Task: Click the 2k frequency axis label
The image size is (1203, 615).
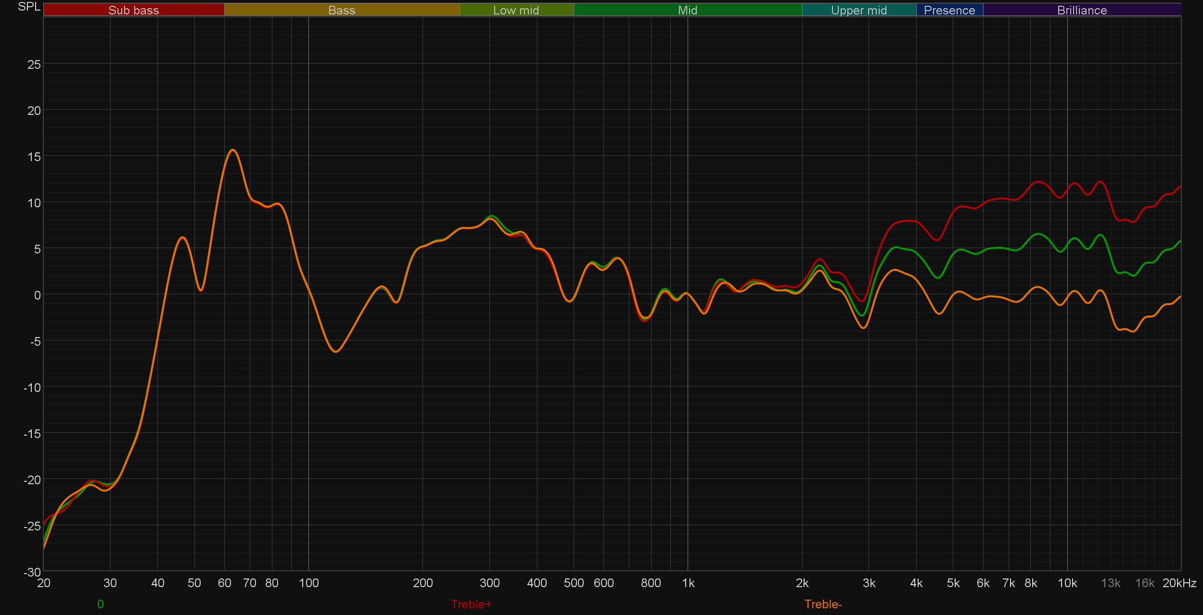Action: (x=802, y=583)
